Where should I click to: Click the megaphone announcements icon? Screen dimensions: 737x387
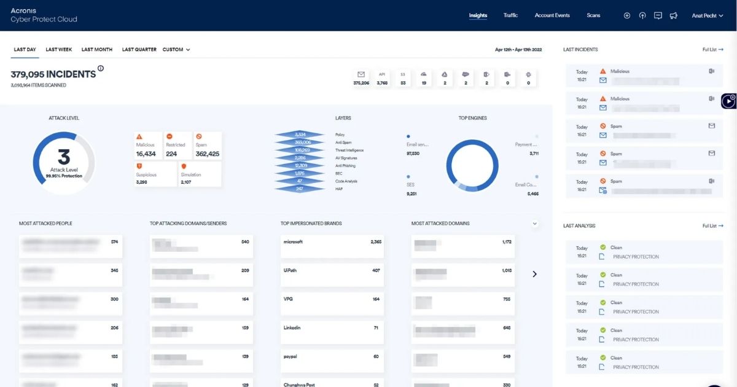point(674,16)
